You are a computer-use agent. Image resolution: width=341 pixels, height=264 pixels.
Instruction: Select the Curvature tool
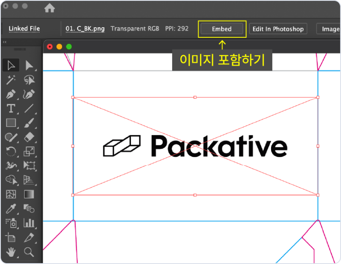click(x=29, y=94)
